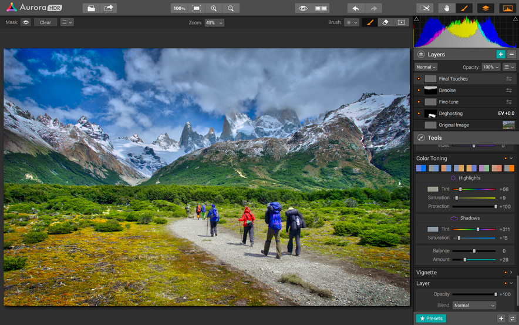Click the export share icon
This screenshot has height=325, width=519.
(x=109, y=8)
